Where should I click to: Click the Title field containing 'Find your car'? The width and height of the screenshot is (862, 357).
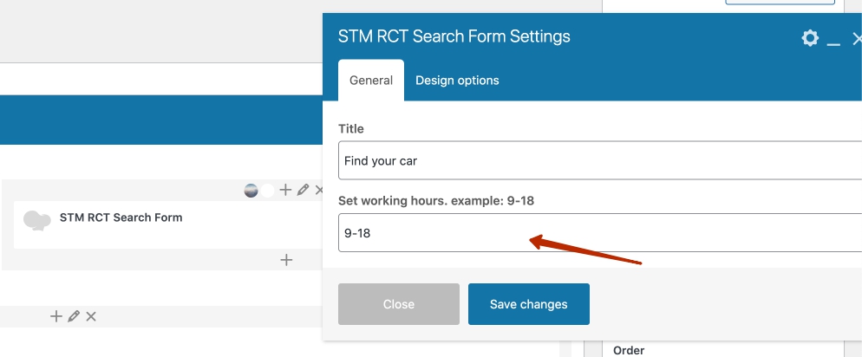(598, 161)
